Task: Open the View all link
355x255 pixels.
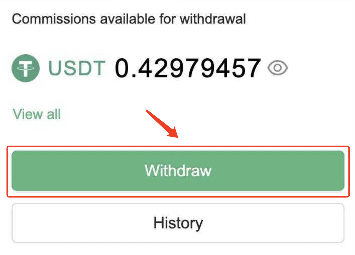Action: (x=37, y=114)
